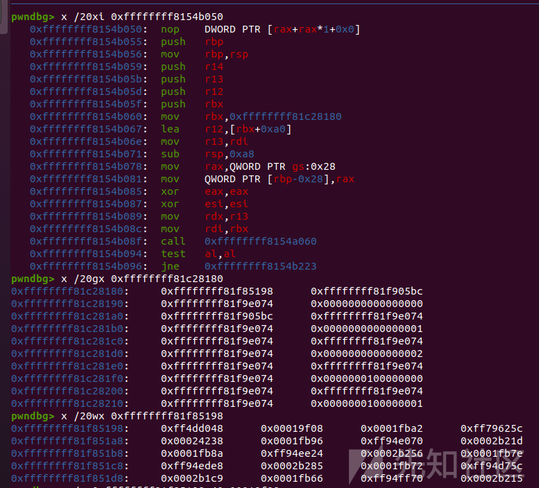Select the 'test al,al' operand
The height and width of the screenshot is (488, 539).
point(221,254)
